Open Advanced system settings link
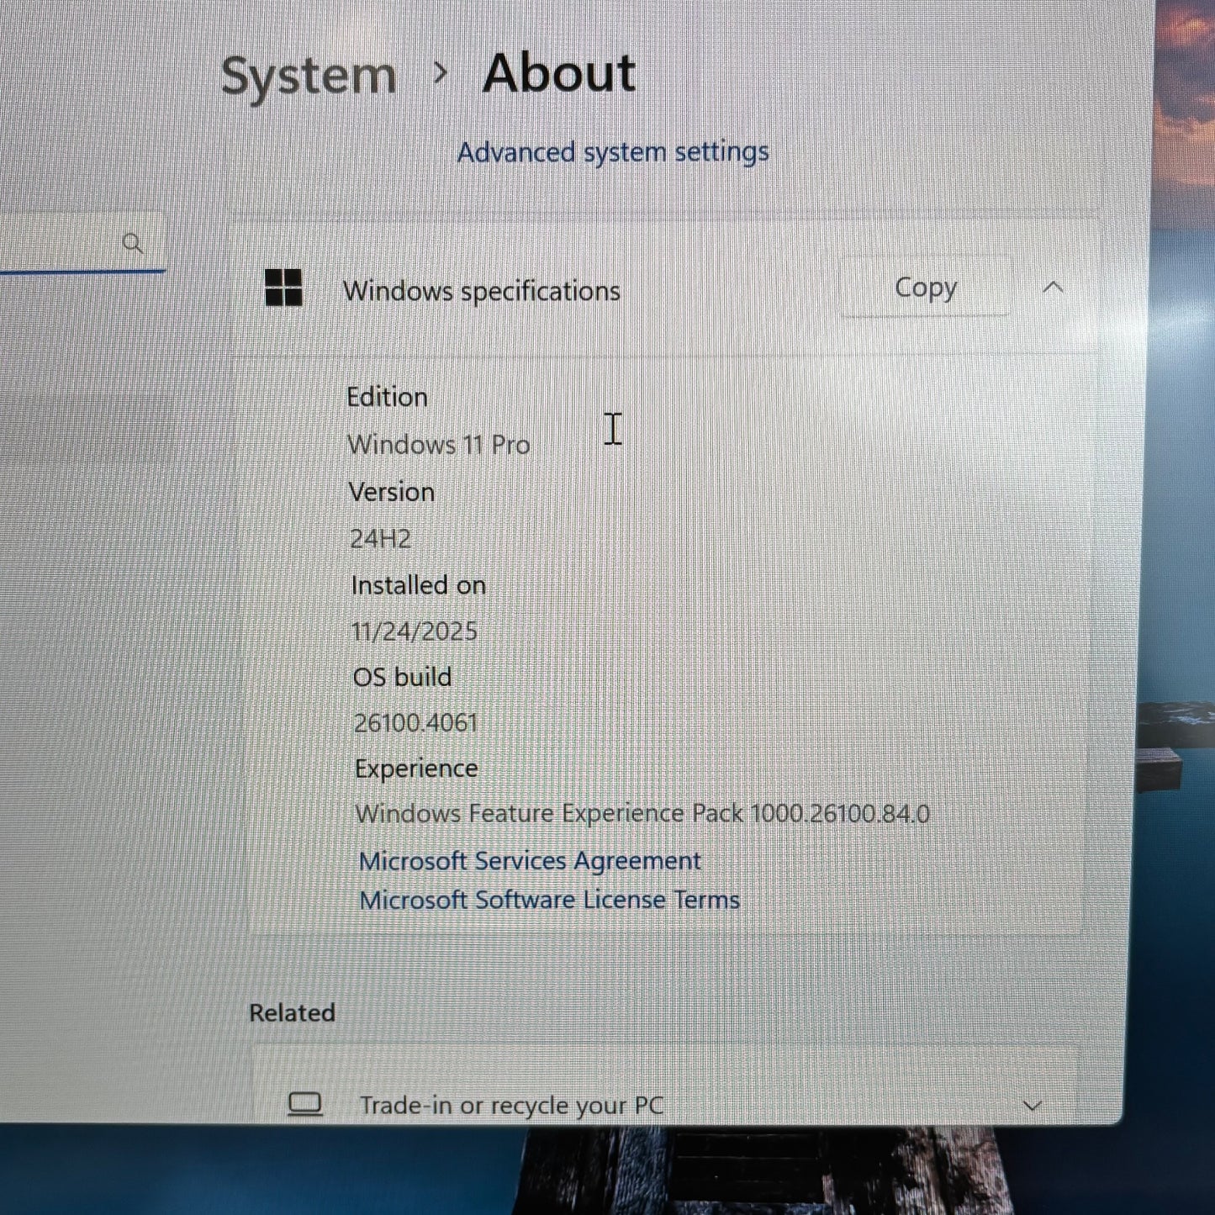Viewport: 1215px width, 1215px height. coord(613,152)
